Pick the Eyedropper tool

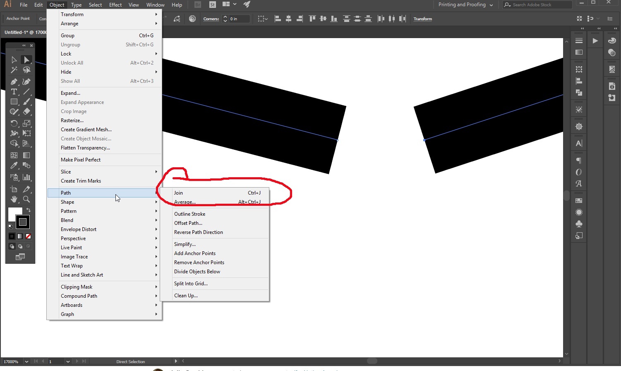tap(14, 165)
